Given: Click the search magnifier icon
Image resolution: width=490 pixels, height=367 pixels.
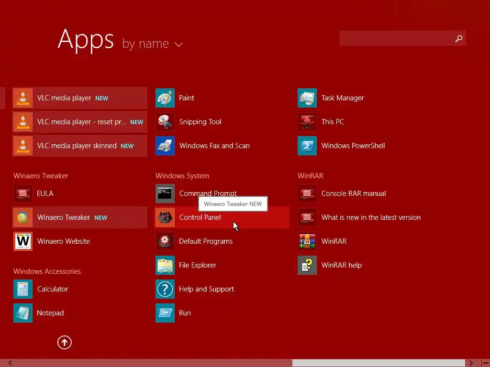Looking at the screenshot, I should [x=459, y=38].
